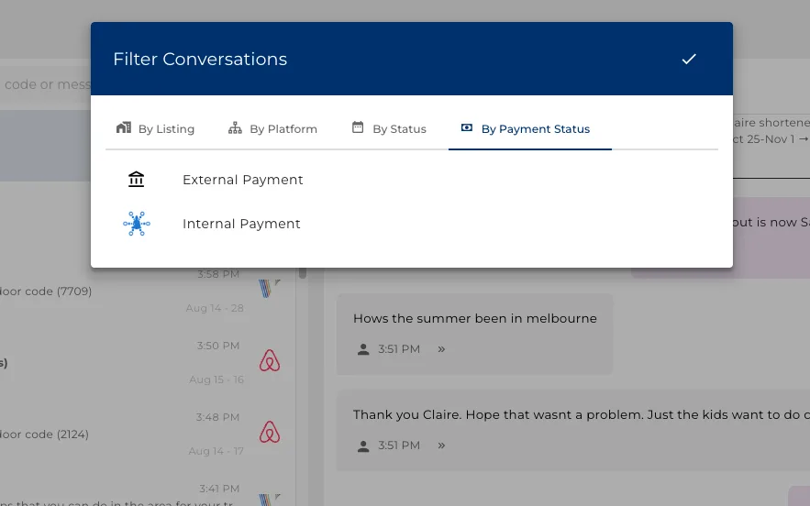Click the Aug 14 - 28 date range
This screenshot has height=506, width=810.
click(x=215, y=308)
